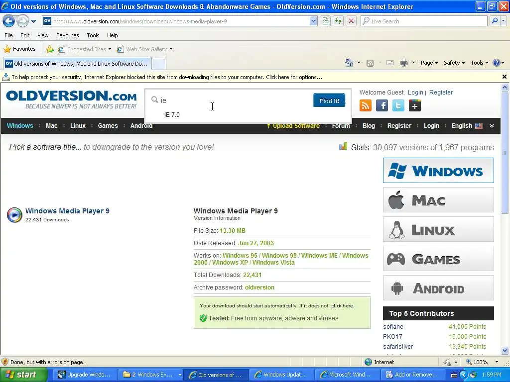
Task: Select the Old versions of Windows tab
Action: (x=77, y=64)
